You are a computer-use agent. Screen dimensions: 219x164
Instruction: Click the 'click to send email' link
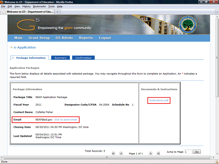coord(65,120)
